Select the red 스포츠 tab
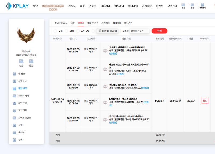The image size is (215, 154). pos(81,23)
